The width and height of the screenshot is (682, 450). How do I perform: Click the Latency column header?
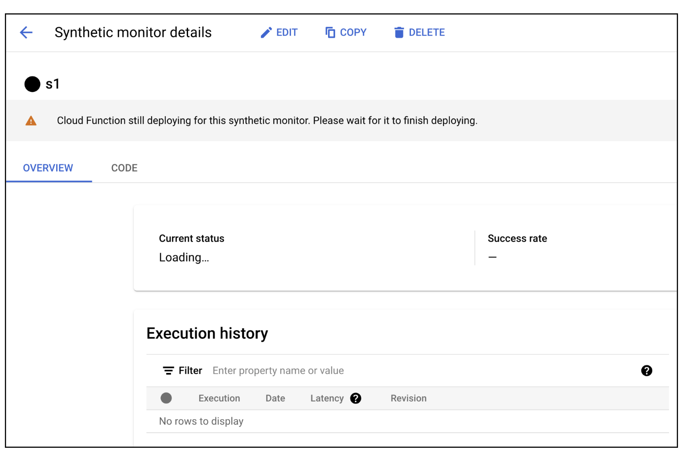point(327,398)
